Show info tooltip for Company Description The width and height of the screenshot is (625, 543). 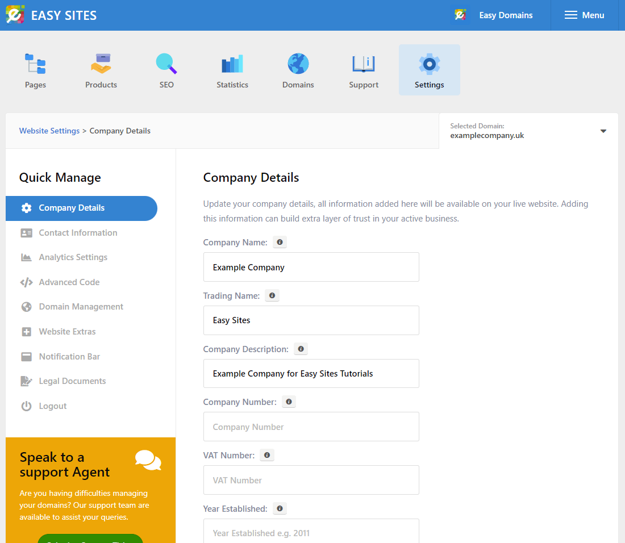(x=301, y=349)
